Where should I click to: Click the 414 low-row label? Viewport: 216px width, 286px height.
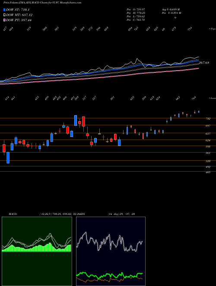(x=7, y=98)
